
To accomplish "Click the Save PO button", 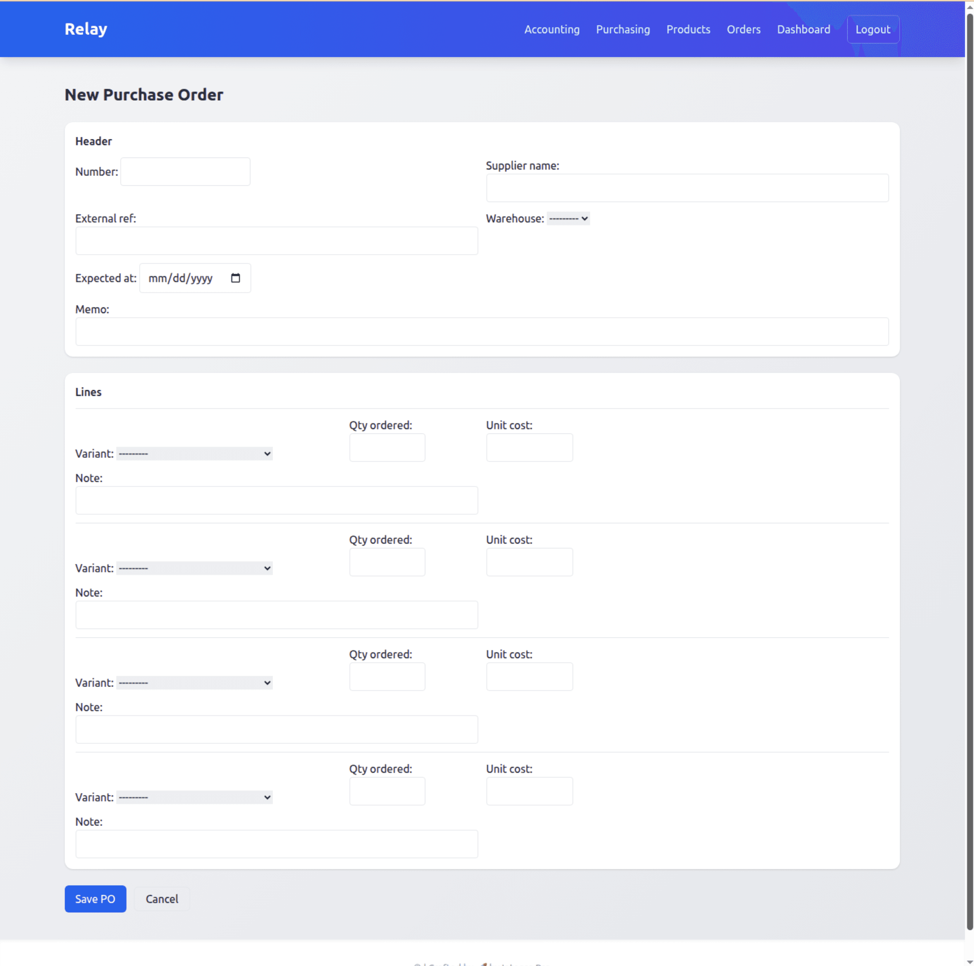I will coord(95,898).
